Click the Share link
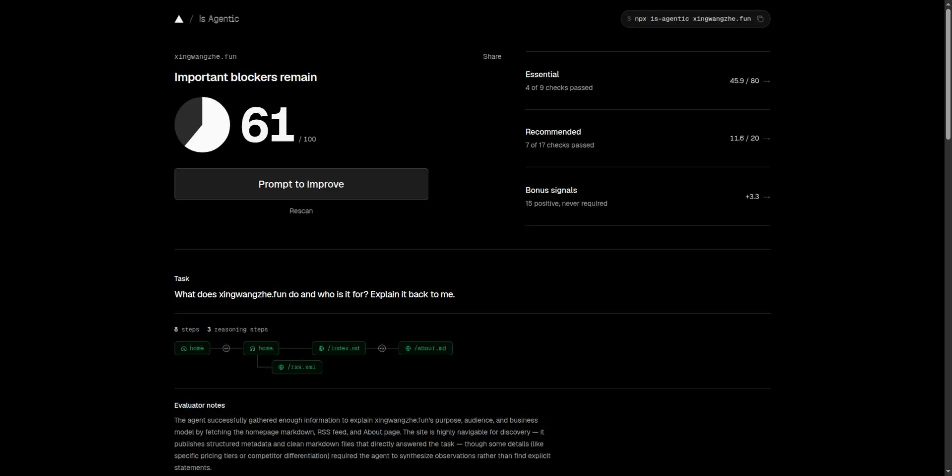 click(x=492, y=56)
